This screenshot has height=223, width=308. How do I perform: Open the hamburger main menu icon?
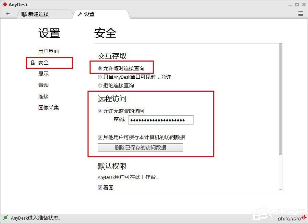click(300, 14)
